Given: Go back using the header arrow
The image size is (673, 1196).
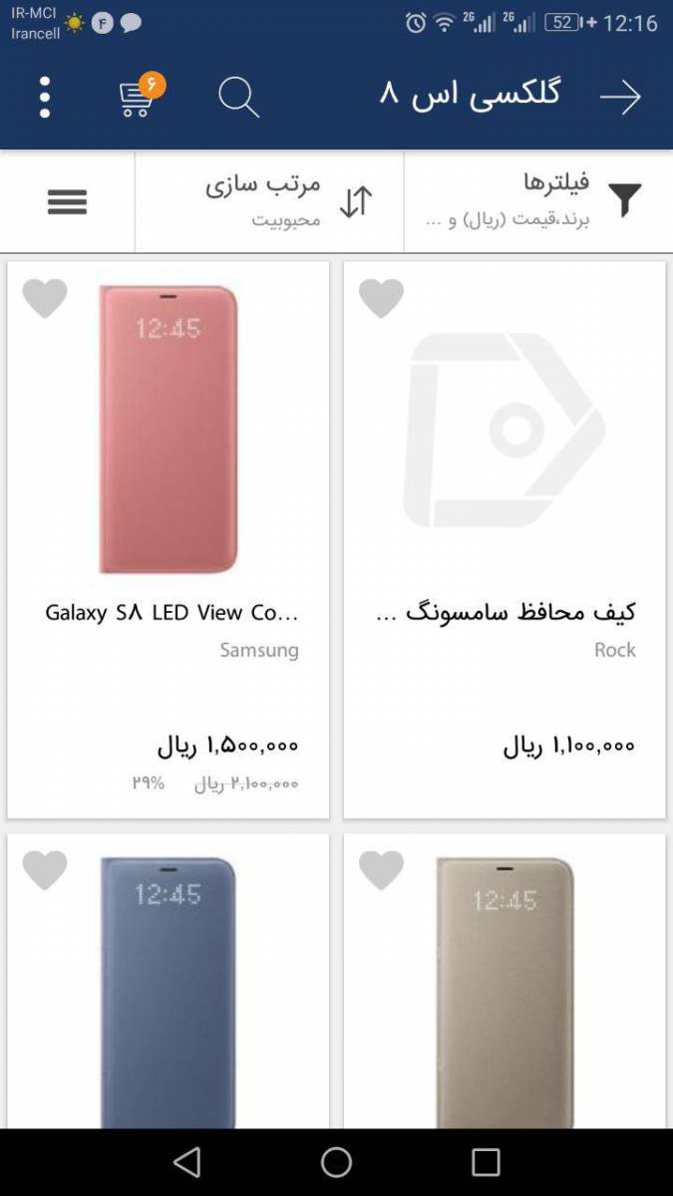Looking at the screenshot, I should coord(620,98).
